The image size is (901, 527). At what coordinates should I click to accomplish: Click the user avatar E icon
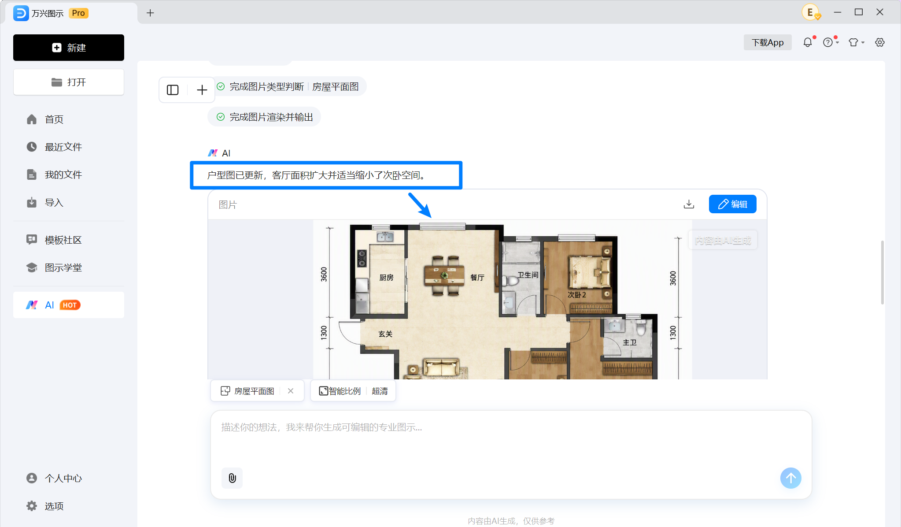810,12
